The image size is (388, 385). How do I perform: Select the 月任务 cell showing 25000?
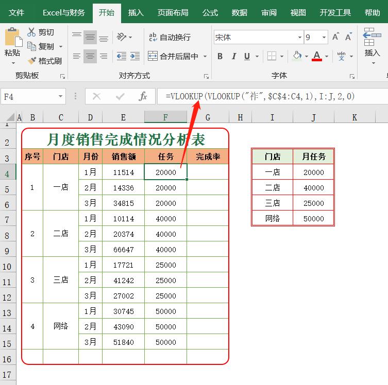coord(313,203)
